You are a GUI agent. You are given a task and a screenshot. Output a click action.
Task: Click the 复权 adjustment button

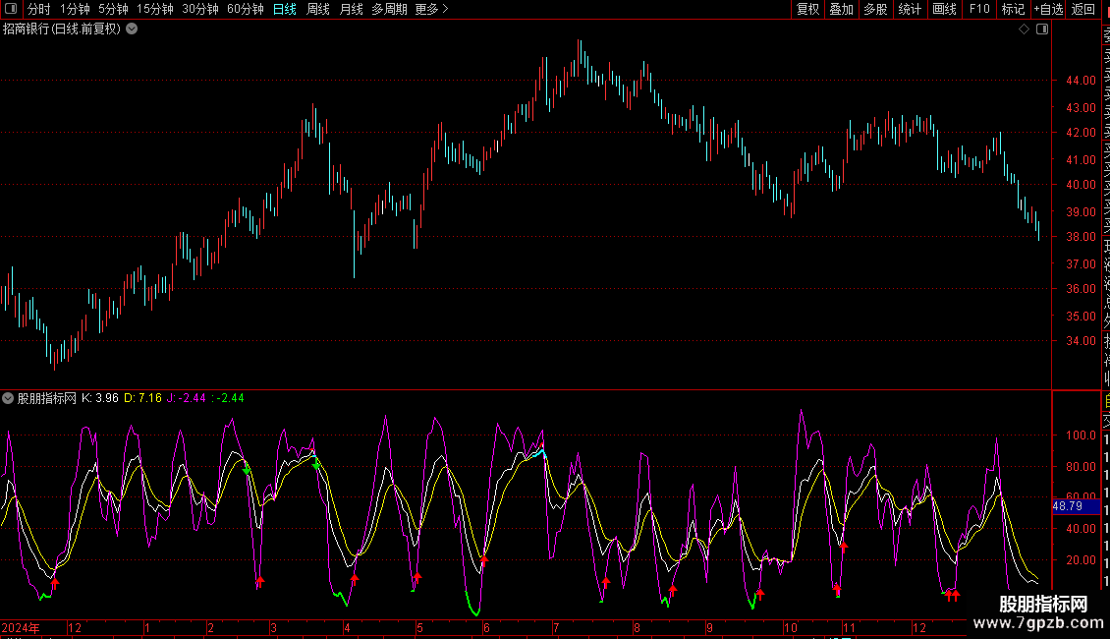(807, 9)
